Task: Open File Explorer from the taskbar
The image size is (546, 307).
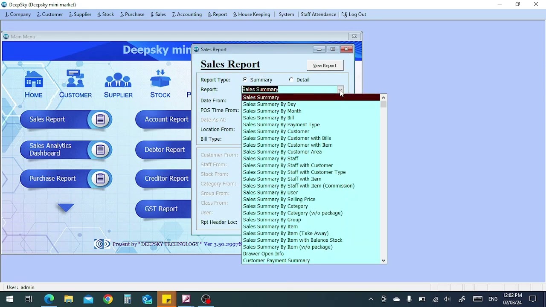Action: pos(69,299)
